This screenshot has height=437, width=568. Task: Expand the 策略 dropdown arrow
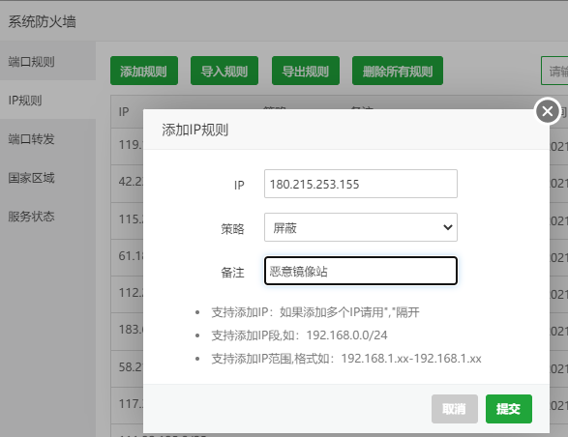[448, 227]
